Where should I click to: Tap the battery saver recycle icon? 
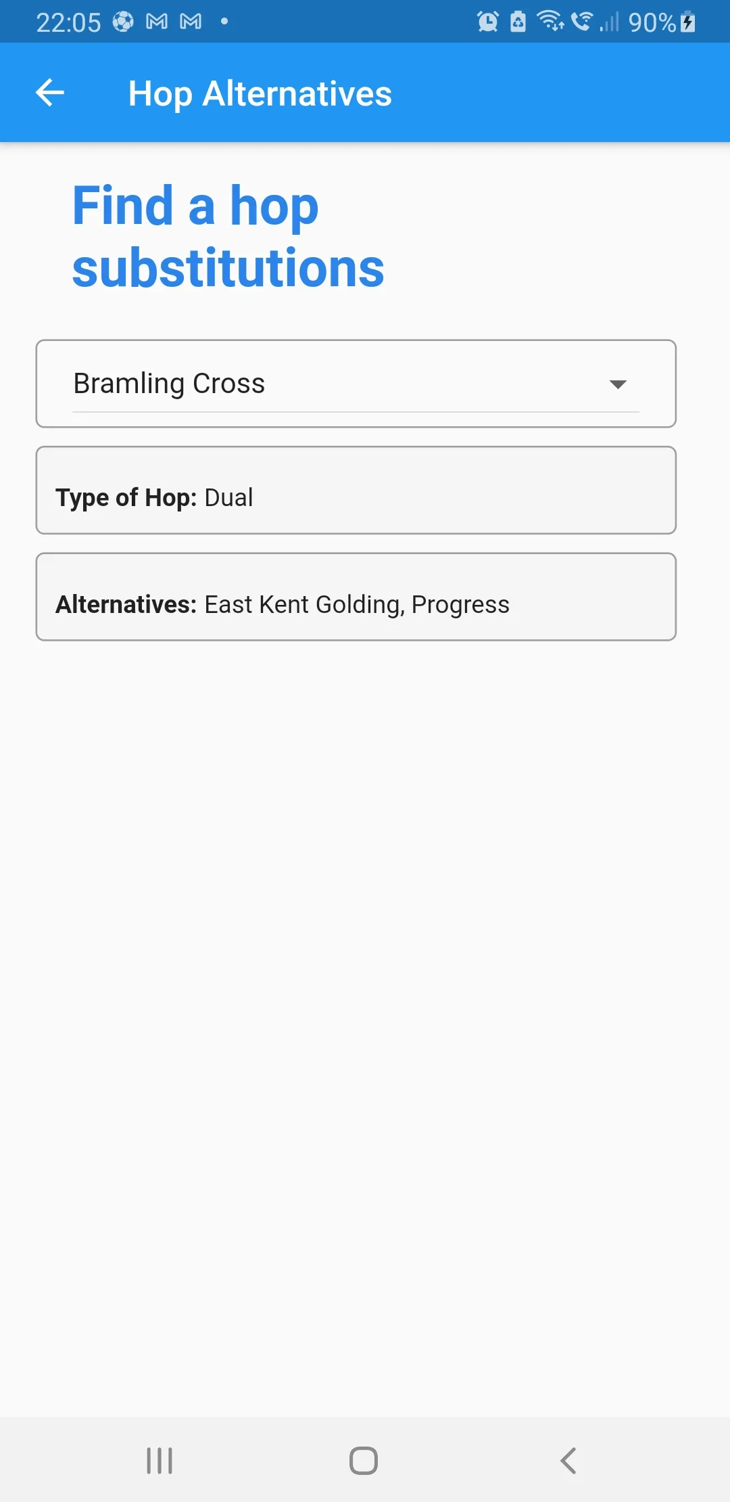pos(518,22)
